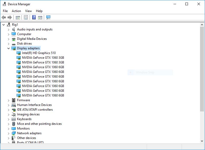This screenshot has height=150, width=205.
Task: Open the View menu
Action: (x=28, y=11)
